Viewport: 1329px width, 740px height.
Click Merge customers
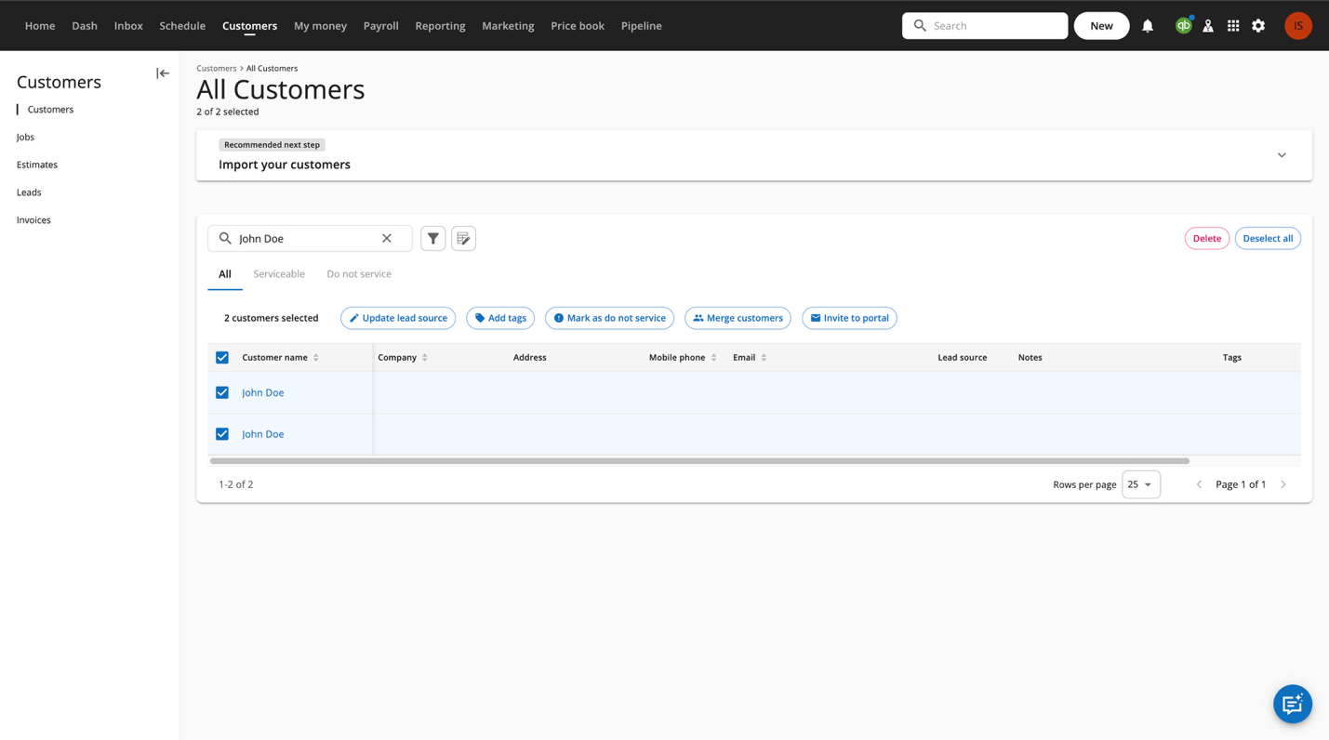[738, 318]
